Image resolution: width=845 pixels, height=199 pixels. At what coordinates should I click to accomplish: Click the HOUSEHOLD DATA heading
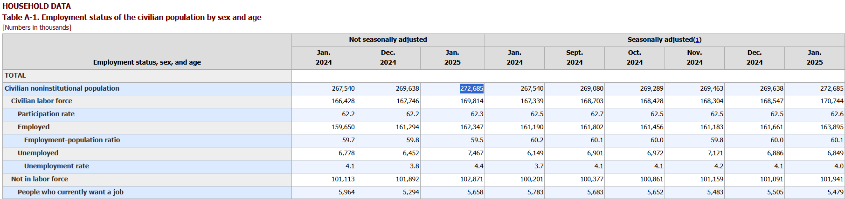(37, 6)
